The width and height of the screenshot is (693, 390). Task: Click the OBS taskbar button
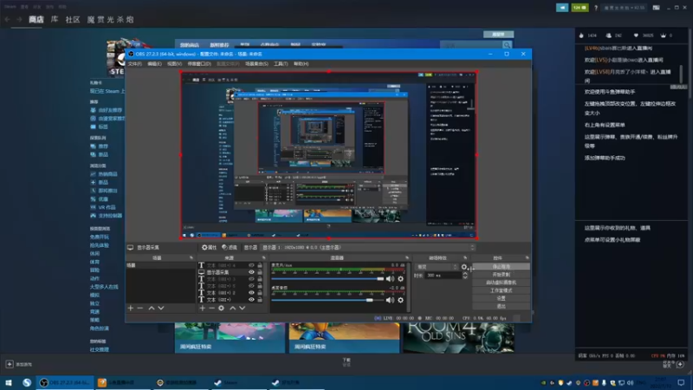(65, 382)
